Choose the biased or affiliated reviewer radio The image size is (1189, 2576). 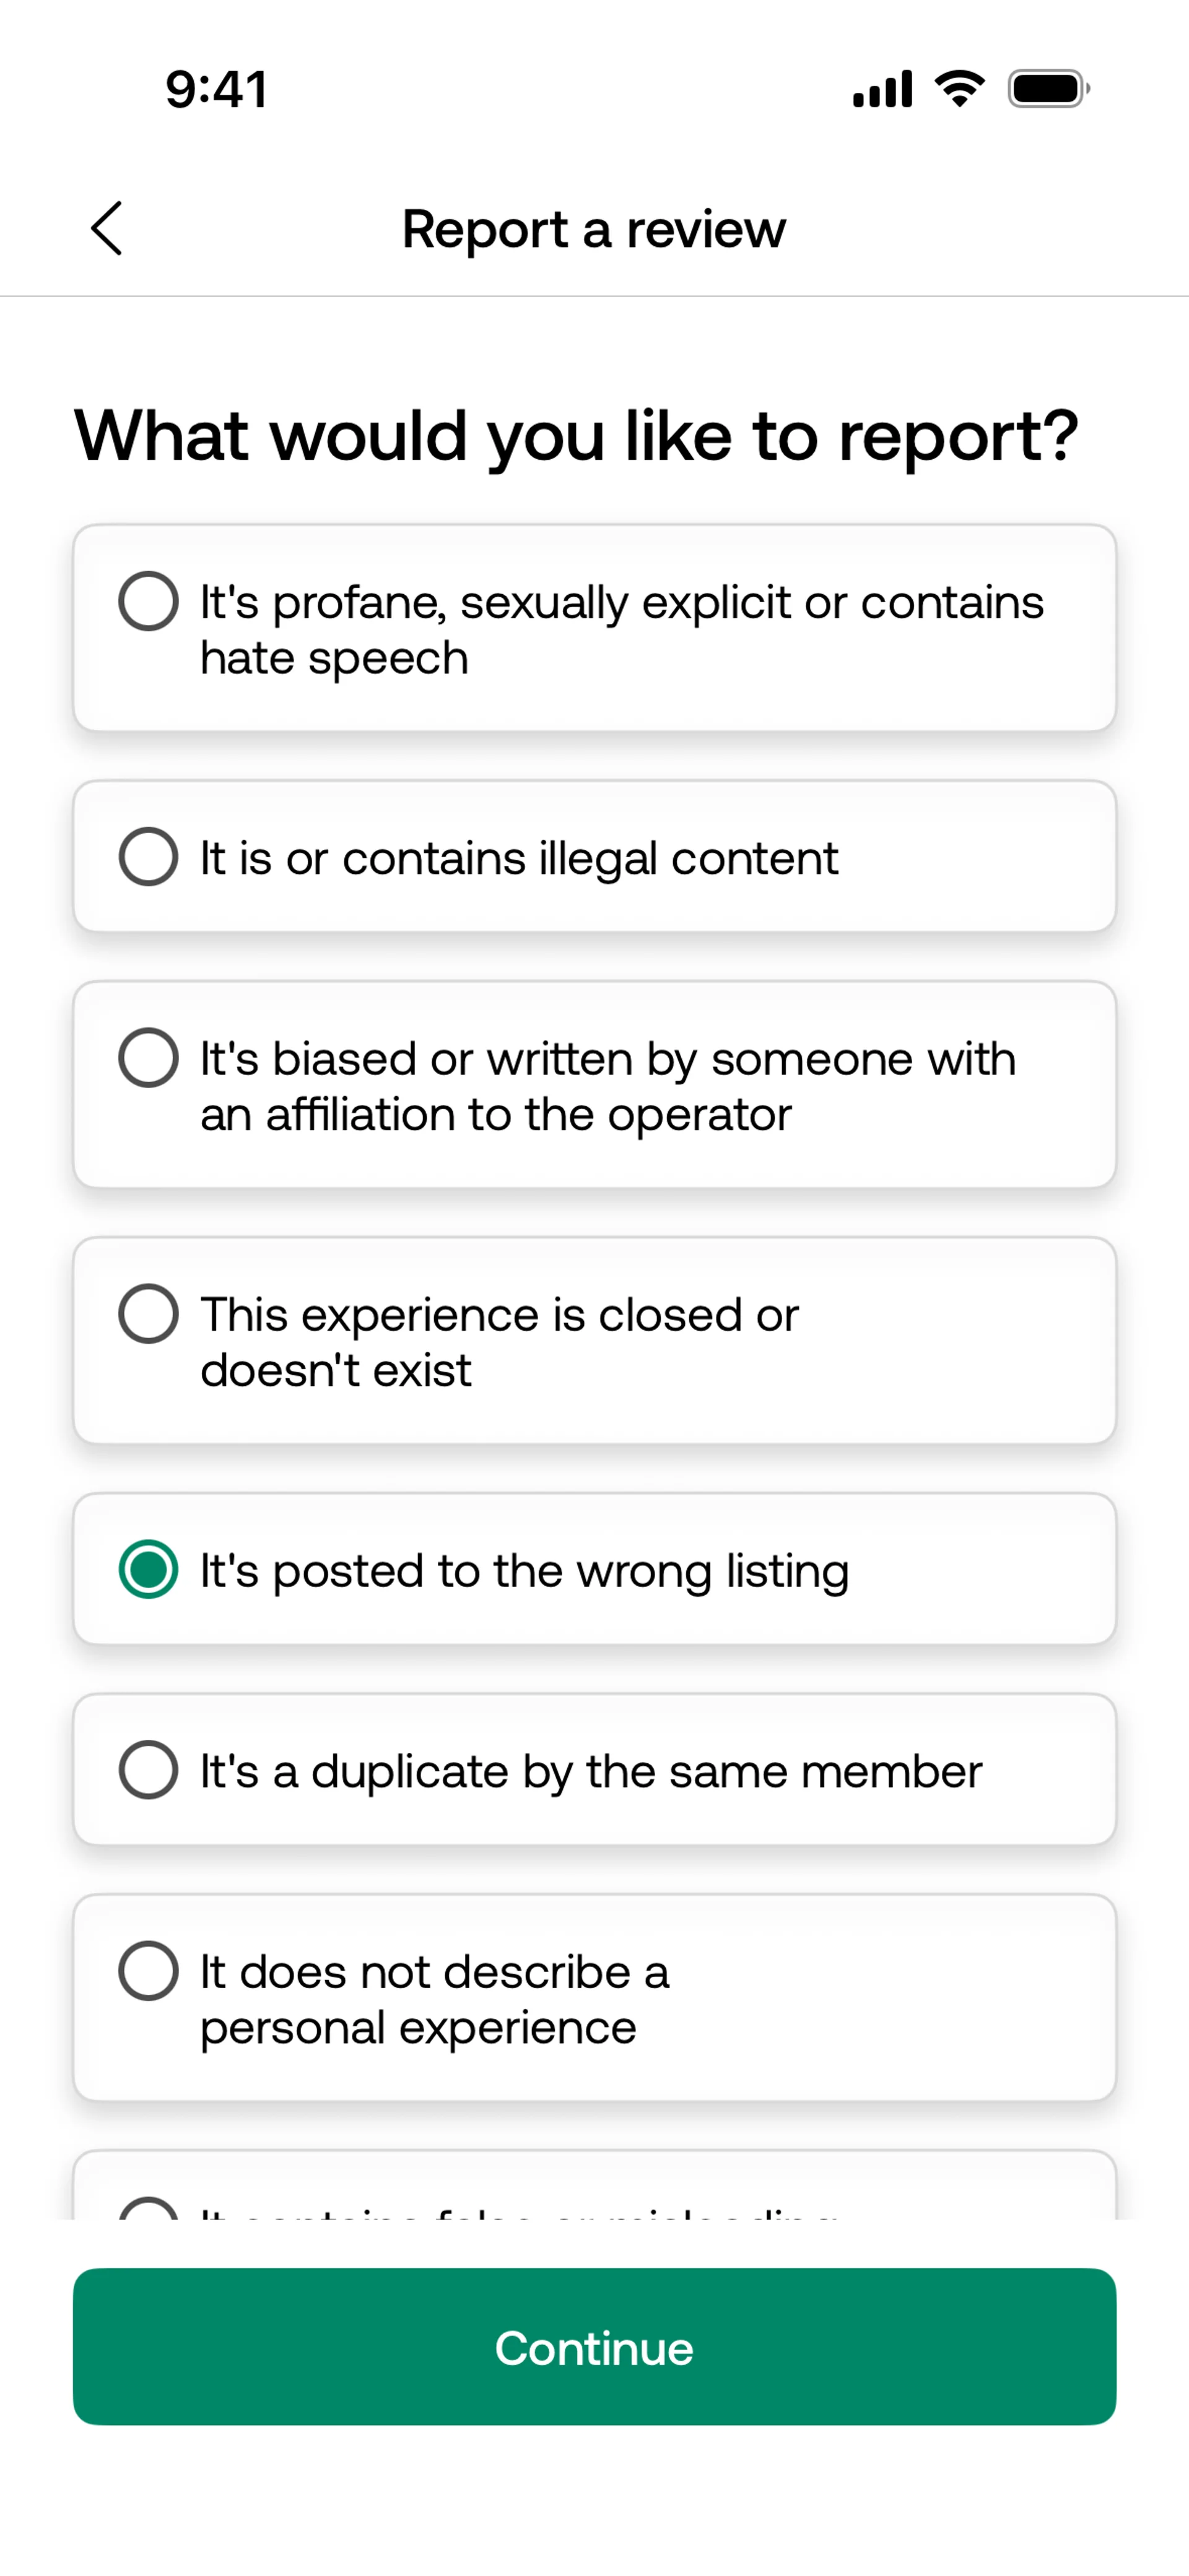[x=148, y=1057]
